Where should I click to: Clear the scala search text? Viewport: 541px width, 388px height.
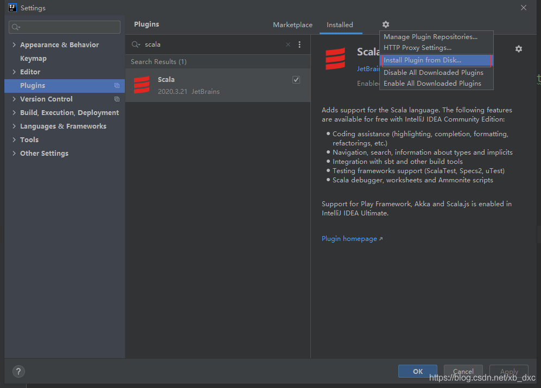coord(288,44)
